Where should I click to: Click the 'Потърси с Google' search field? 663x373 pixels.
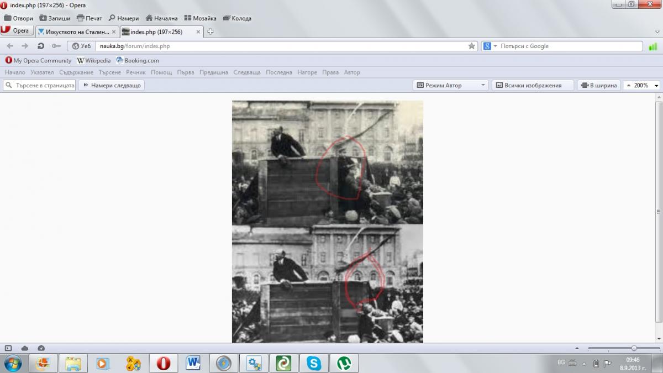(x=571, y=46)
